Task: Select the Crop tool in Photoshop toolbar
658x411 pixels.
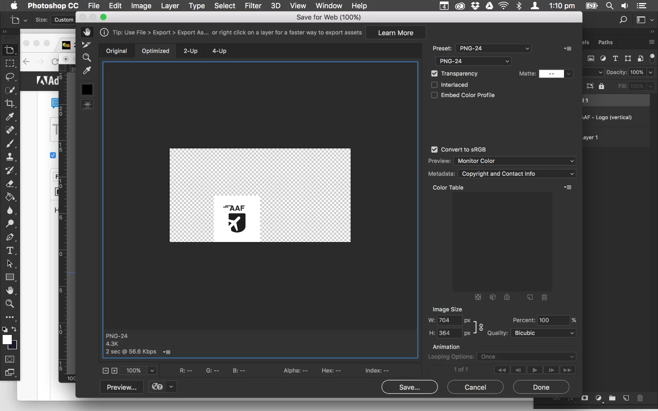Action: click(10, 104)
